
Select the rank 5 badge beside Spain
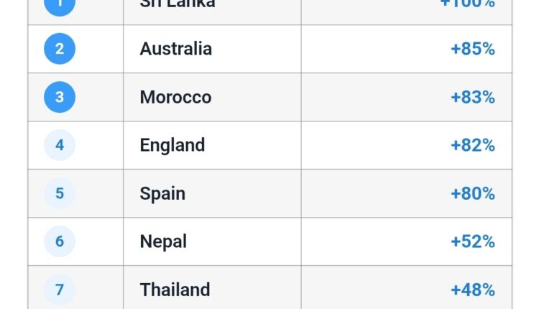pos(60,193)
